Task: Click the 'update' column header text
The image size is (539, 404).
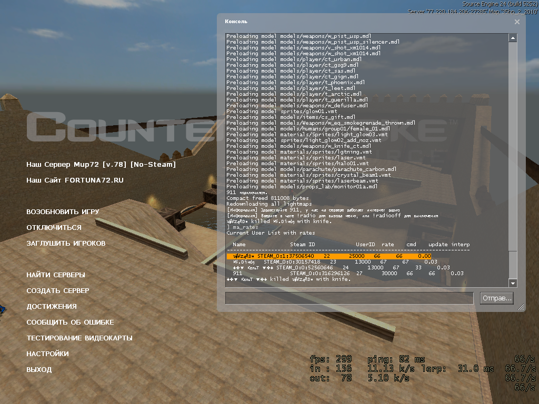Action: click(438, 245)
